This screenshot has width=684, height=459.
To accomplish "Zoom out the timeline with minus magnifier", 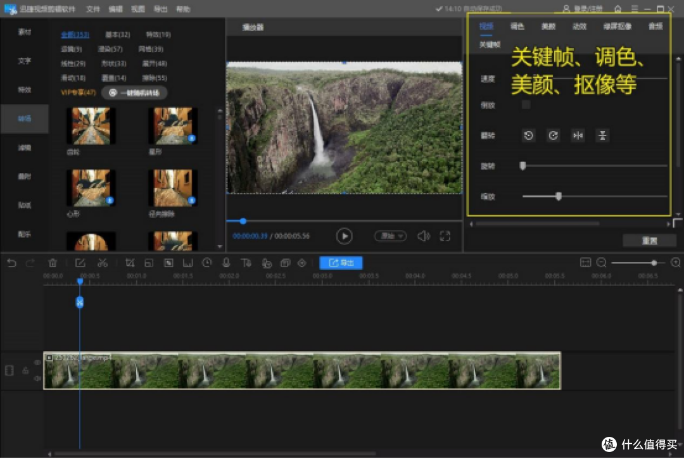I will [x=601, y=262].
